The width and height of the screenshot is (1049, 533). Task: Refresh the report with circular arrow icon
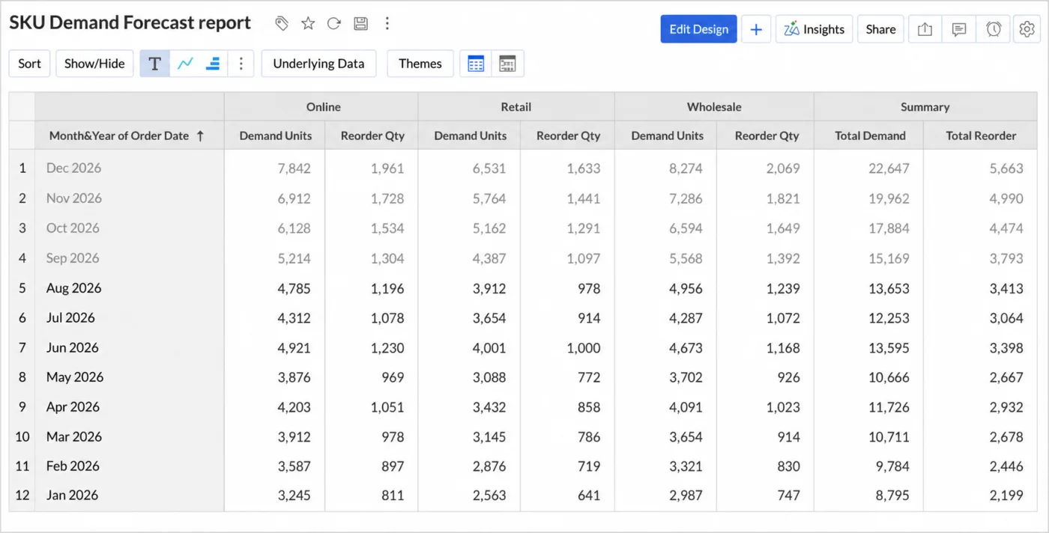[x=334, y=24]
